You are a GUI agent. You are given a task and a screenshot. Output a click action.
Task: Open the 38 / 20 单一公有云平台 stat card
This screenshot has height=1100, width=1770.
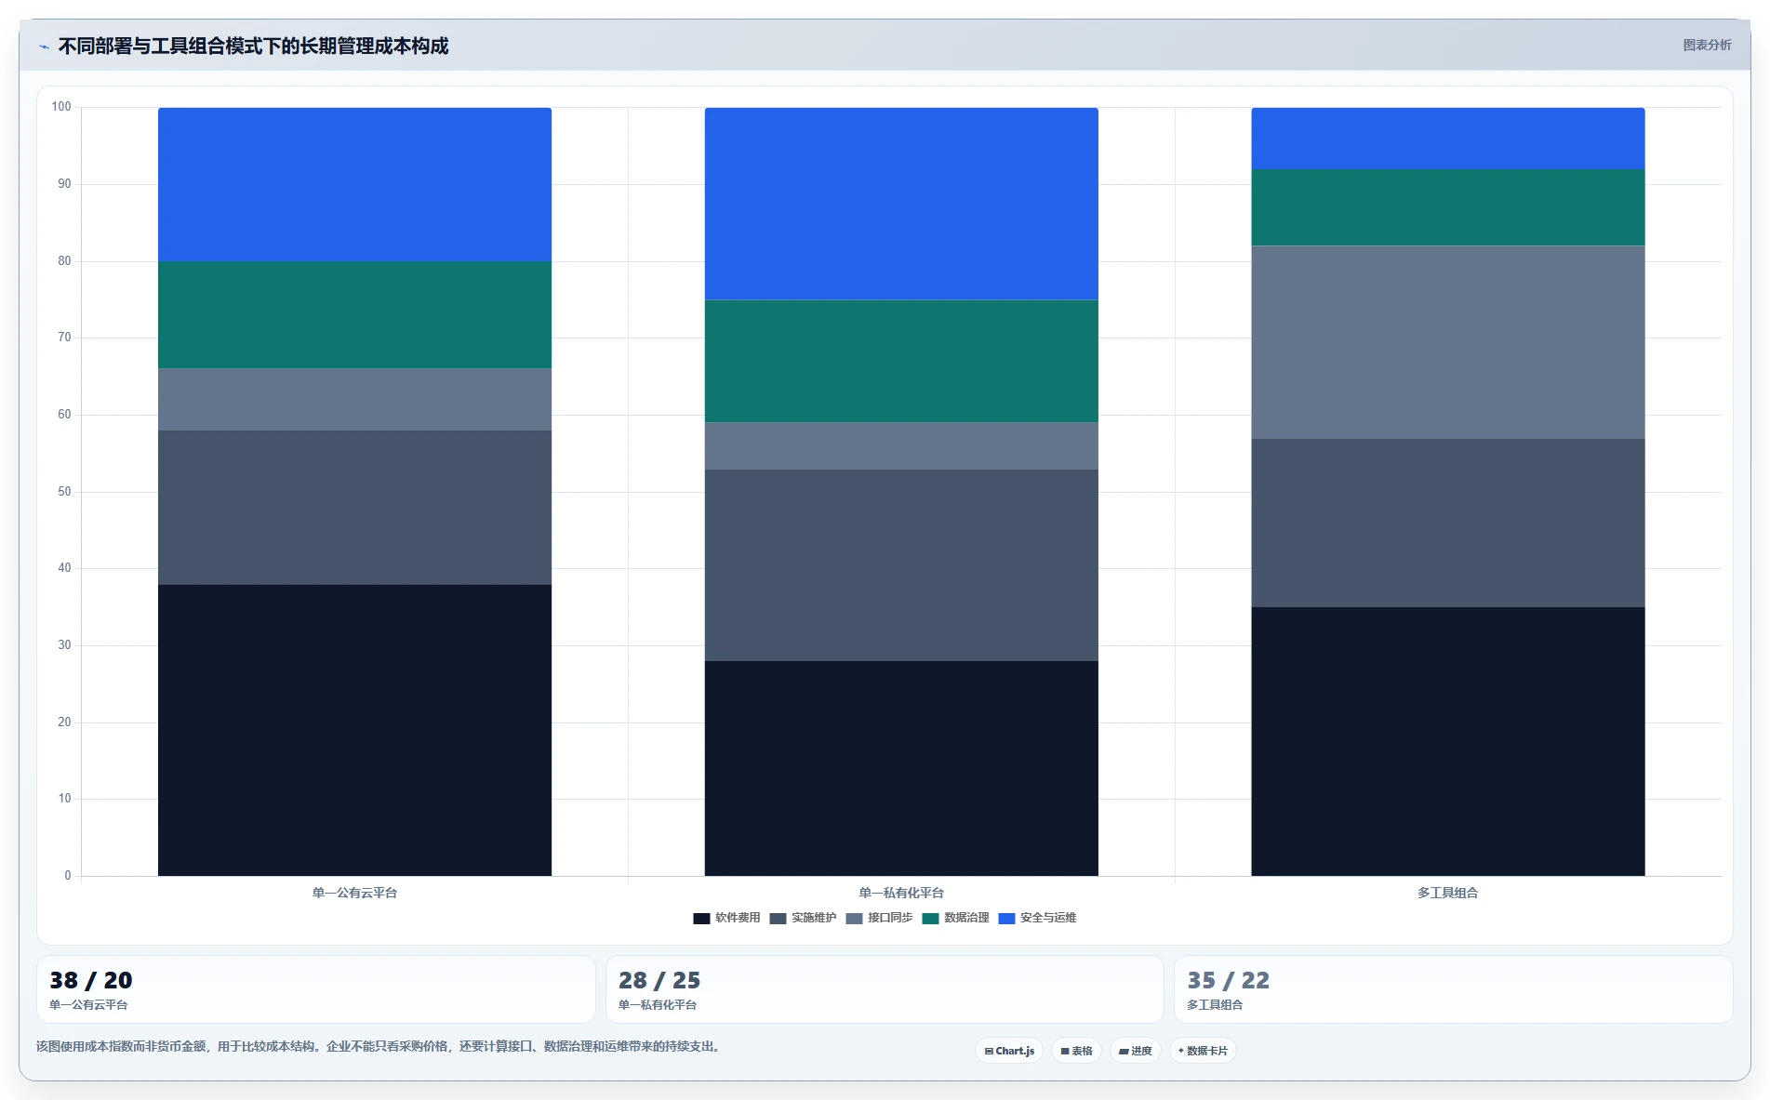(x=316, y=989)
